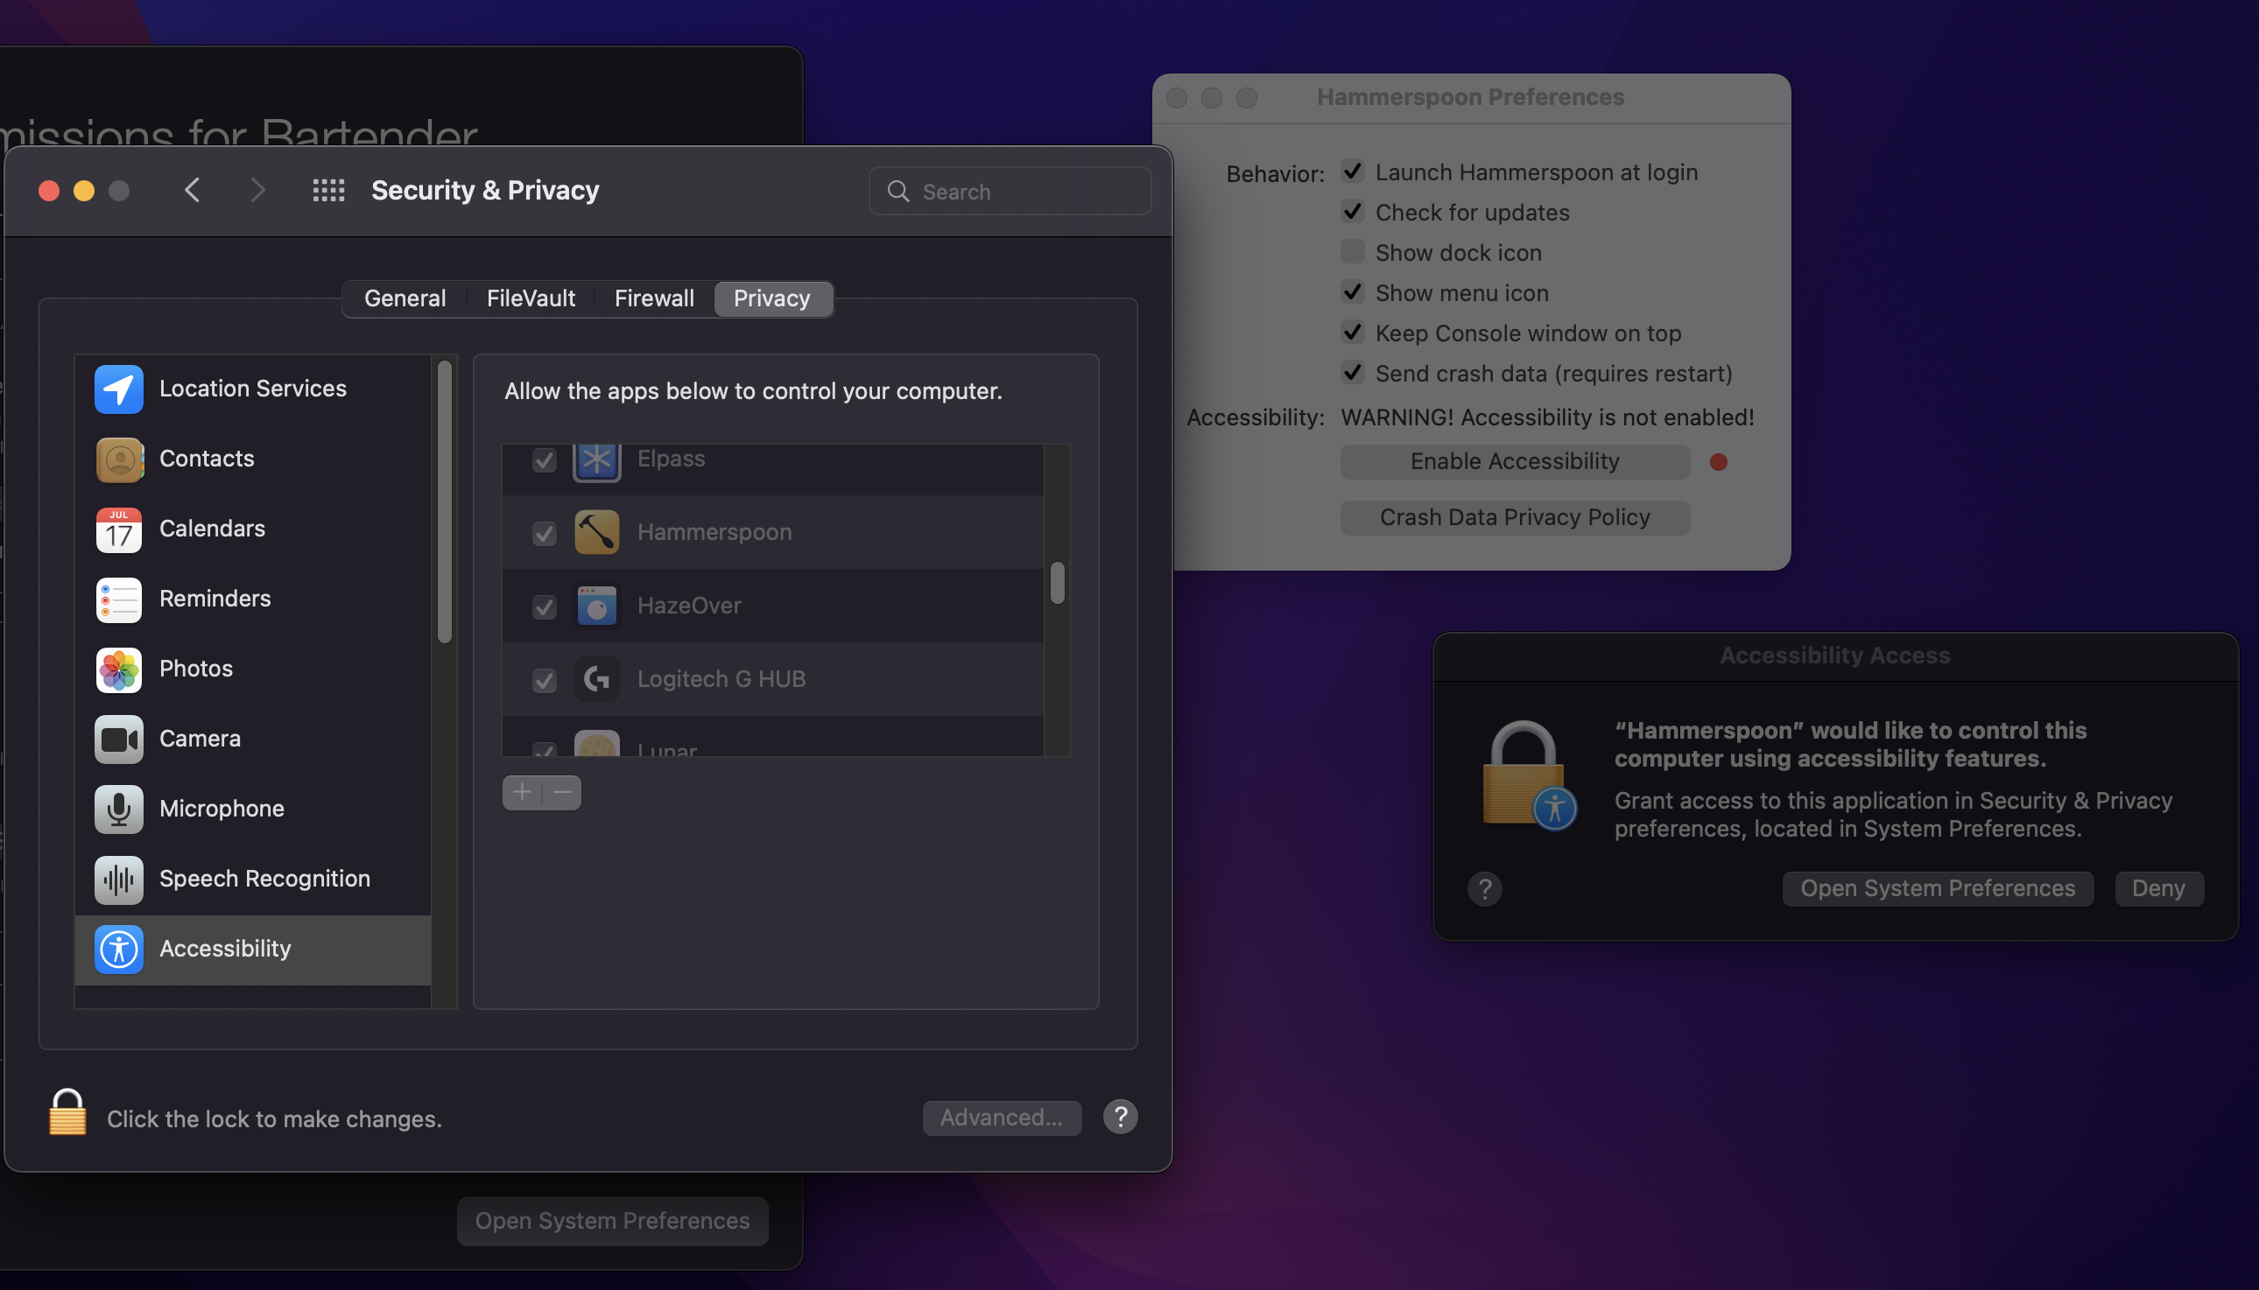This screenshot has width=2259, height=1290.
Task: Enable the Show dock icon checkbox
Action: [x=1353, y=253]
